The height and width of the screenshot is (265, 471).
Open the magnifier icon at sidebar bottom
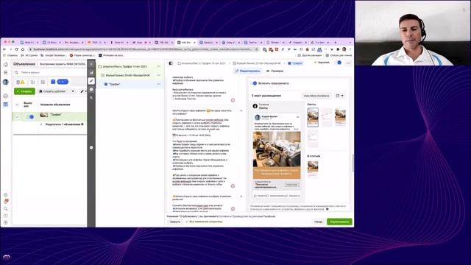pyautogui.click(x=5, y=208)
